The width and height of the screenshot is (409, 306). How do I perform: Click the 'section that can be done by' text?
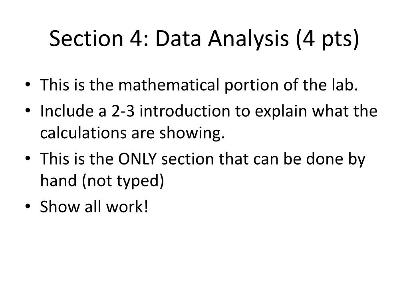pos(263,159)
